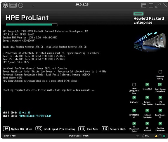Viewport: 168px width, 142px height.
Task: Select F10 Intelligent Provisioning
Action: click(x=55, y=129)
